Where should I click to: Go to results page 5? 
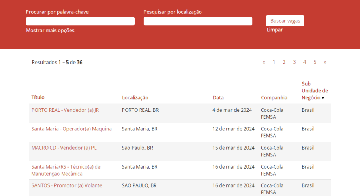315,62
